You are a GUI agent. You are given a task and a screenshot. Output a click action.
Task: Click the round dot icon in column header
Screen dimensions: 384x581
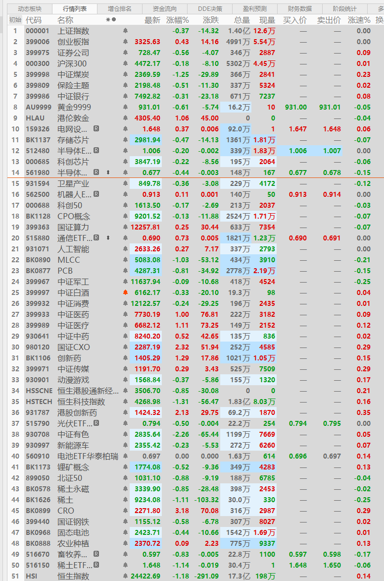point(114,20)
